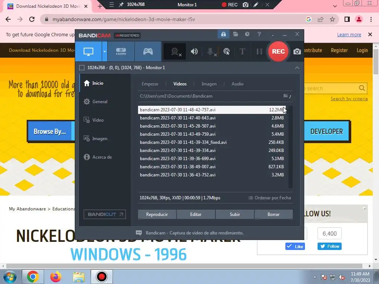This screenshot has width=379, height=284.
Task: Toggle microphone recording icon
Action: [x=211, y=51]
